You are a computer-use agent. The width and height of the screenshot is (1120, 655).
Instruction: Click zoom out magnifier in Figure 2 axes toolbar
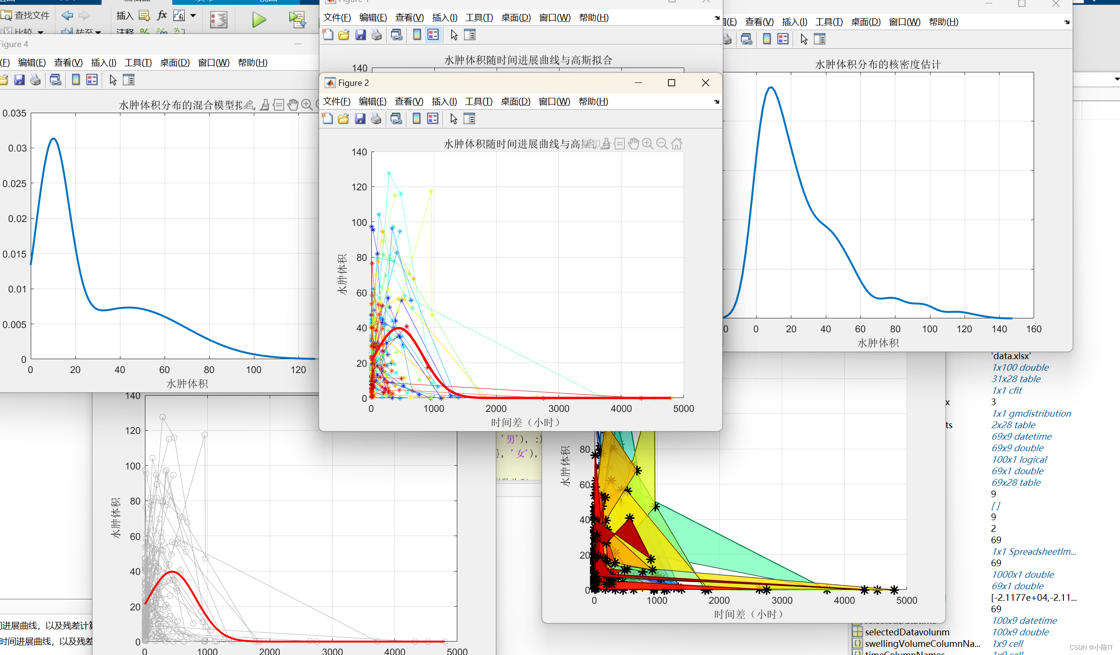pyautogui.click(x=662, y=143)
